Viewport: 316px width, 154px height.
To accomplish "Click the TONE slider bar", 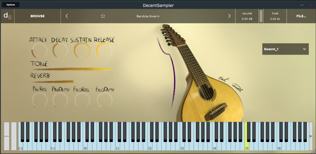I will pos(73,69).
